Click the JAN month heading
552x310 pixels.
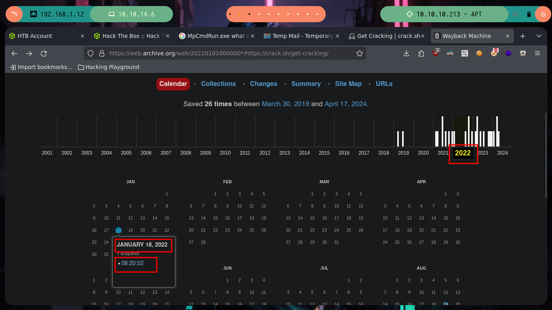[131, 182]
